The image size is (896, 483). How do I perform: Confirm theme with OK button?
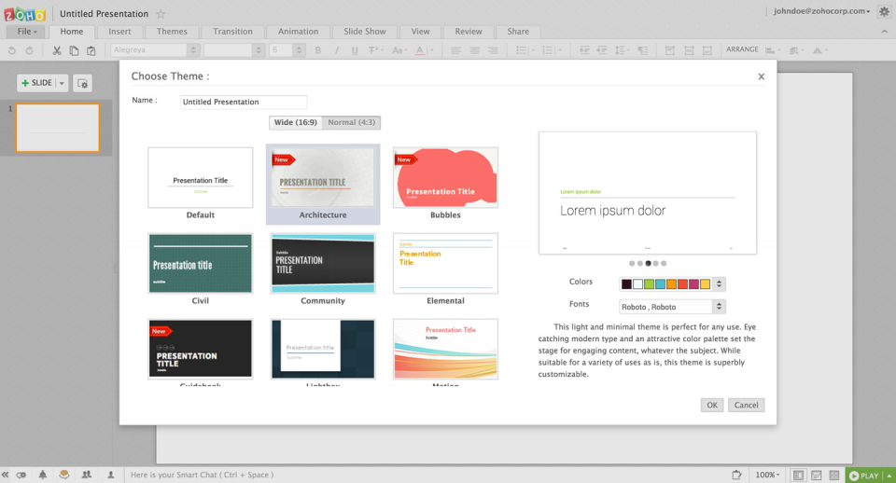[x=712, y=405]
